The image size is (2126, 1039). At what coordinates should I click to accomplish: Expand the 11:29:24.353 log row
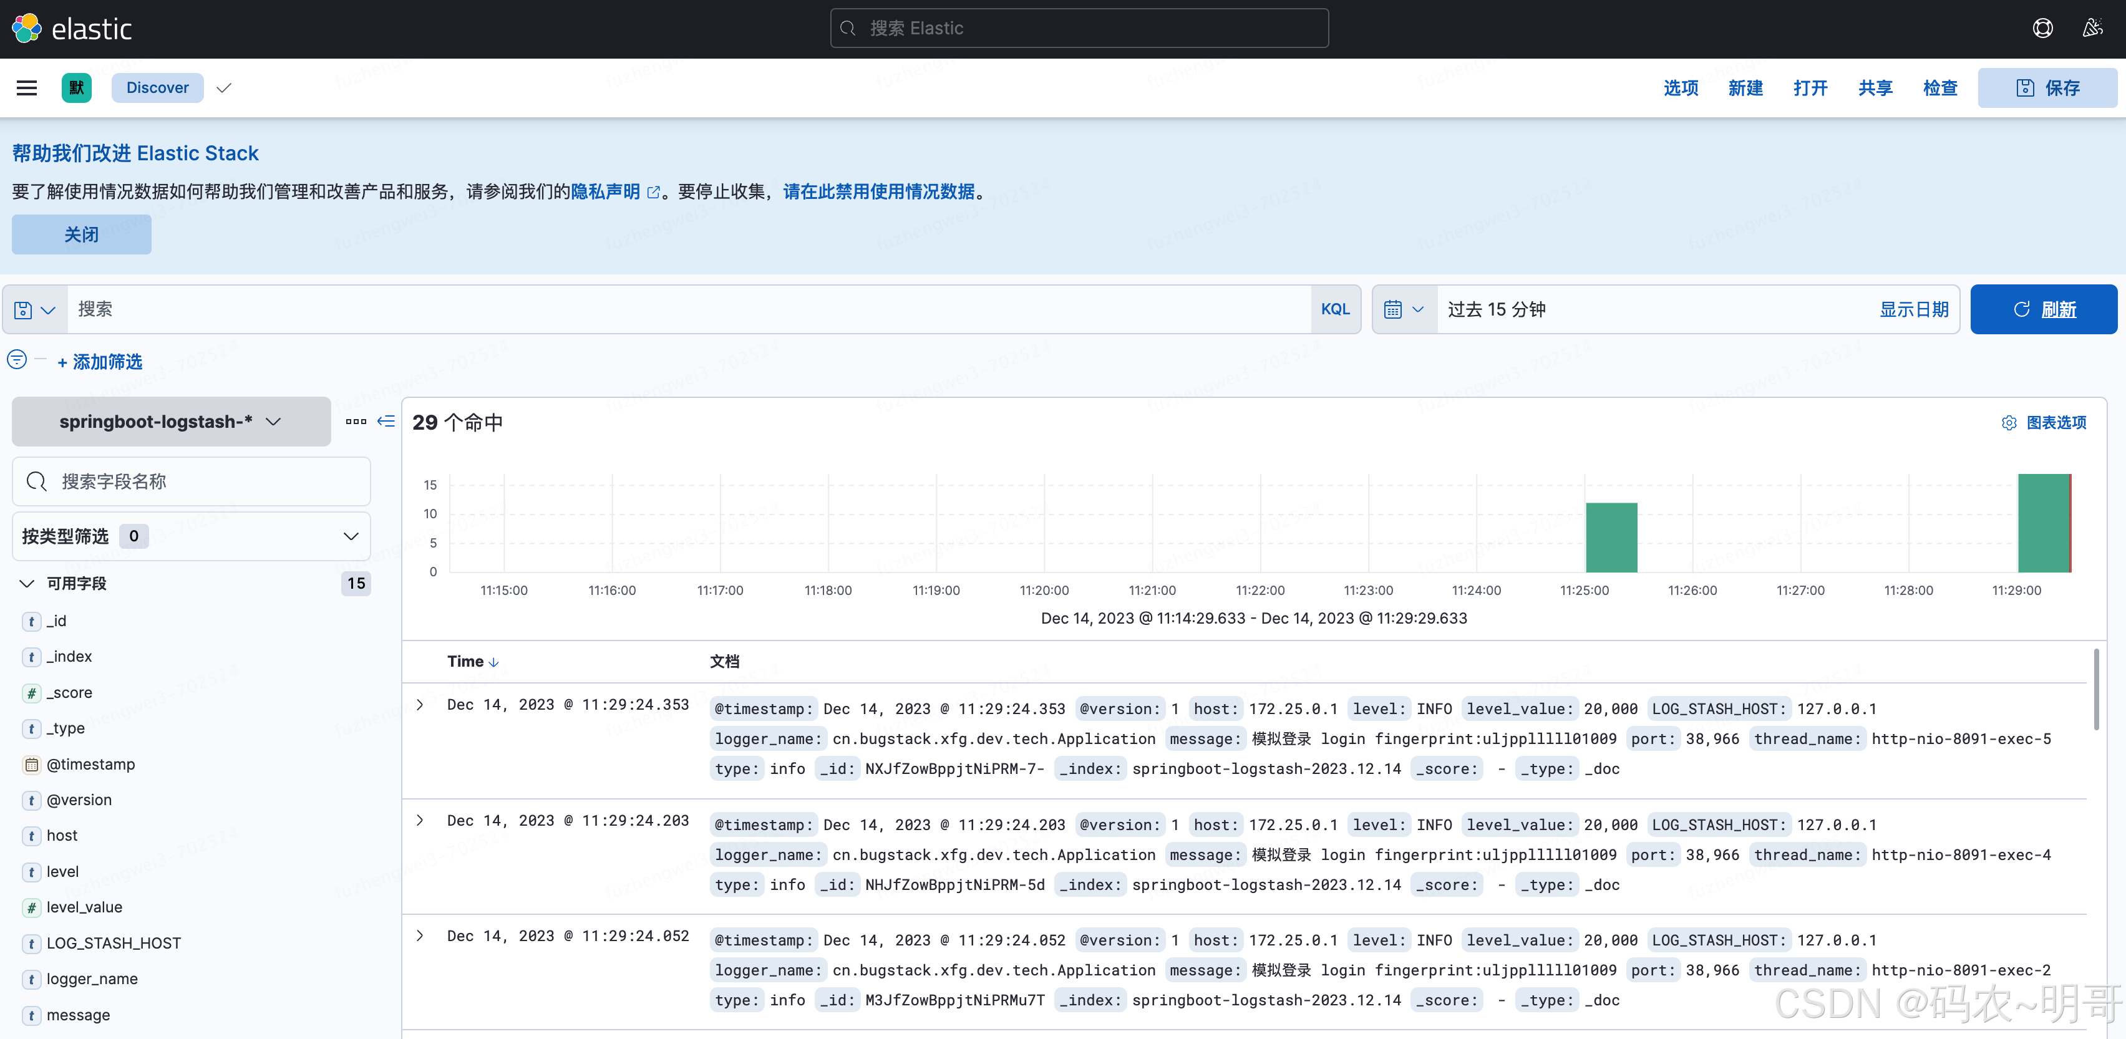[x=419, y=705]
